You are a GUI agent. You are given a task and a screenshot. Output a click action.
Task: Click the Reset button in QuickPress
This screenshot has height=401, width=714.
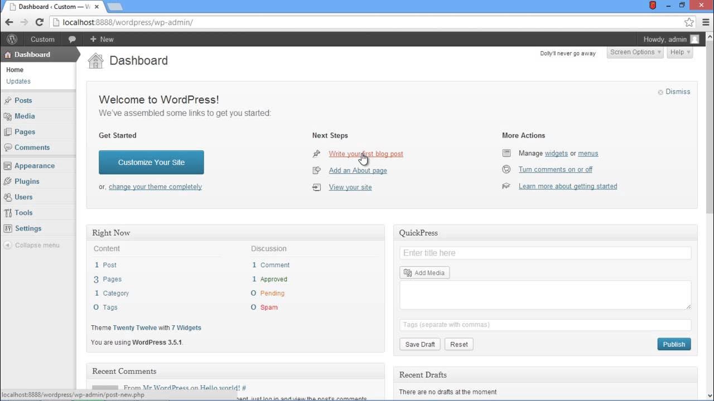coord(459,344)
